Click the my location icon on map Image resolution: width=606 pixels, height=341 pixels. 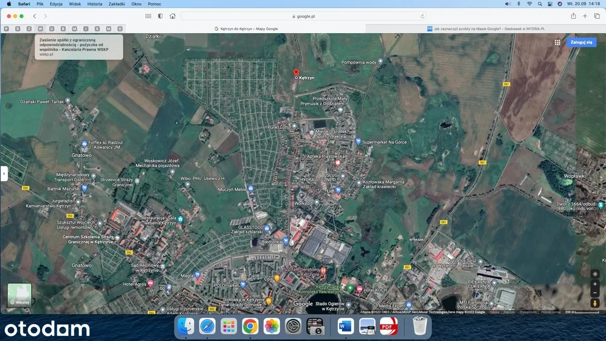(595, 274)
